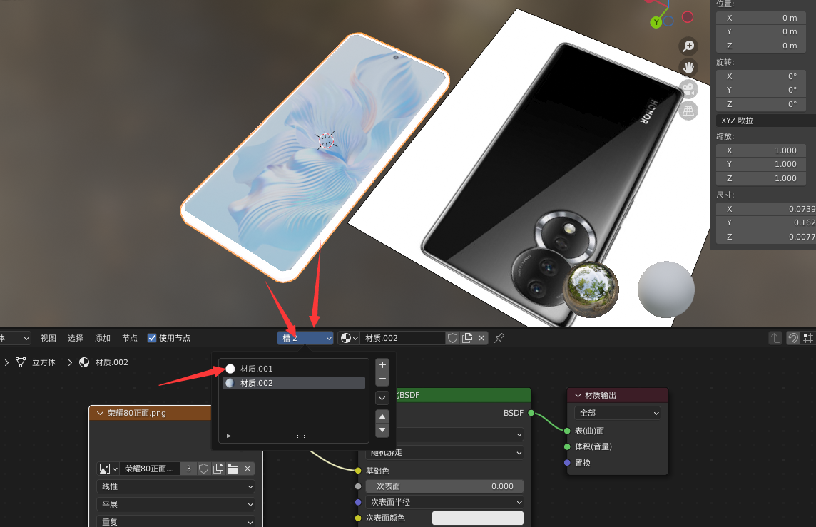Toggle 使用节点 checkbox
Image resolution: width=816 pixels, height=527 pixels.
click(152, 338)
